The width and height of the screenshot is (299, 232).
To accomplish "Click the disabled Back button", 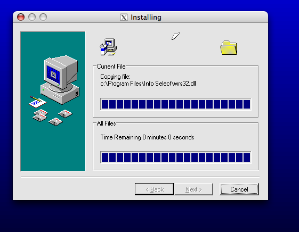I will pyautogui.click(x=155, y=189).
